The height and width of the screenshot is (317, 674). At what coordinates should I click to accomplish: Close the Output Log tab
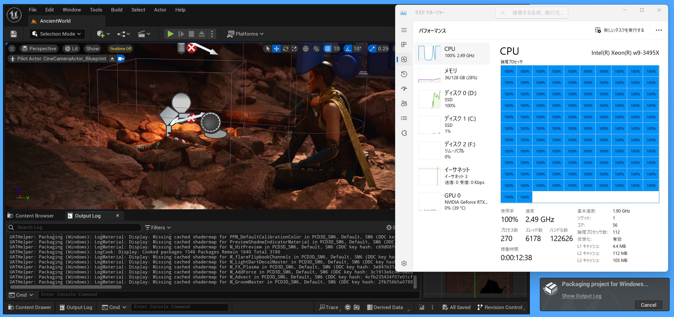pos(118,215)
